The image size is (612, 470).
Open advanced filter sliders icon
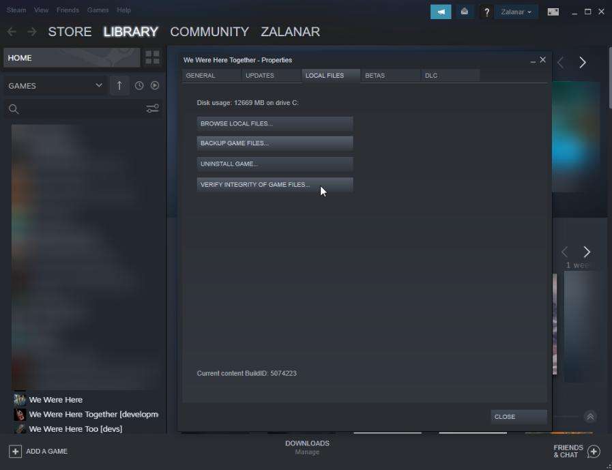152,108
